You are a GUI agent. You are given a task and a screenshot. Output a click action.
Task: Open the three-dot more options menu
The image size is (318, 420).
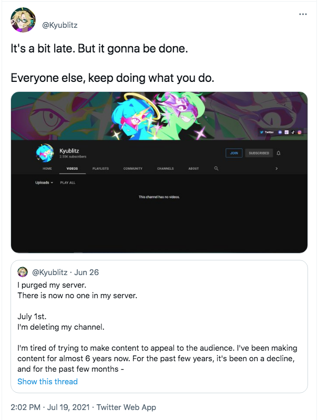pyautogui.click(x=303, y=14)
